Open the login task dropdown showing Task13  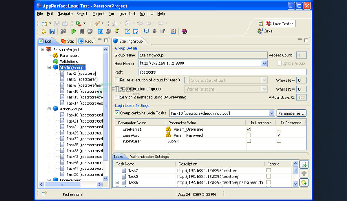pyautogui.click(x=271, y=113)
